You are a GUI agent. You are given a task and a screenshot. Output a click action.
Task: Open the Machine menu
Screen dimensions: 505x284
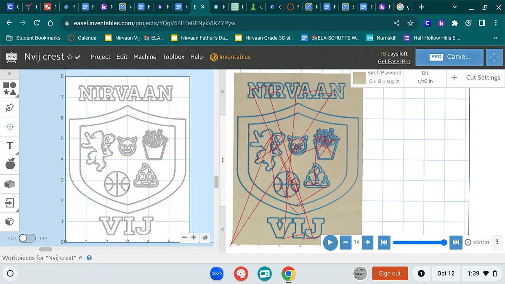tap(145, 57)
